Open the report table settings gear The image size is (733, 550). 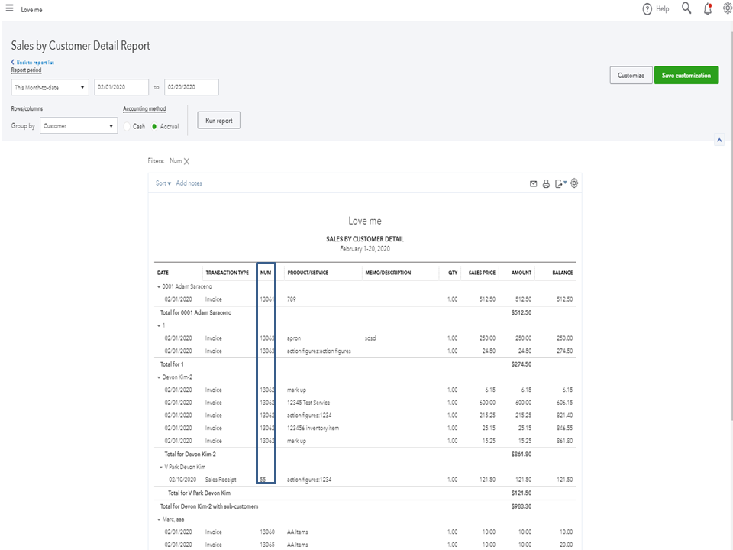pos(574,183)
